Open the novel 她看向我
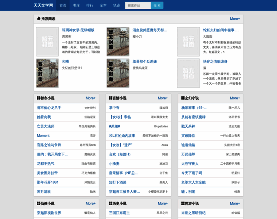 coord(44,117)
